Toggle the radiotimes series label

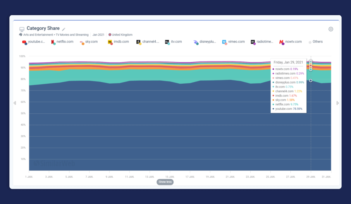coord(265,42)
